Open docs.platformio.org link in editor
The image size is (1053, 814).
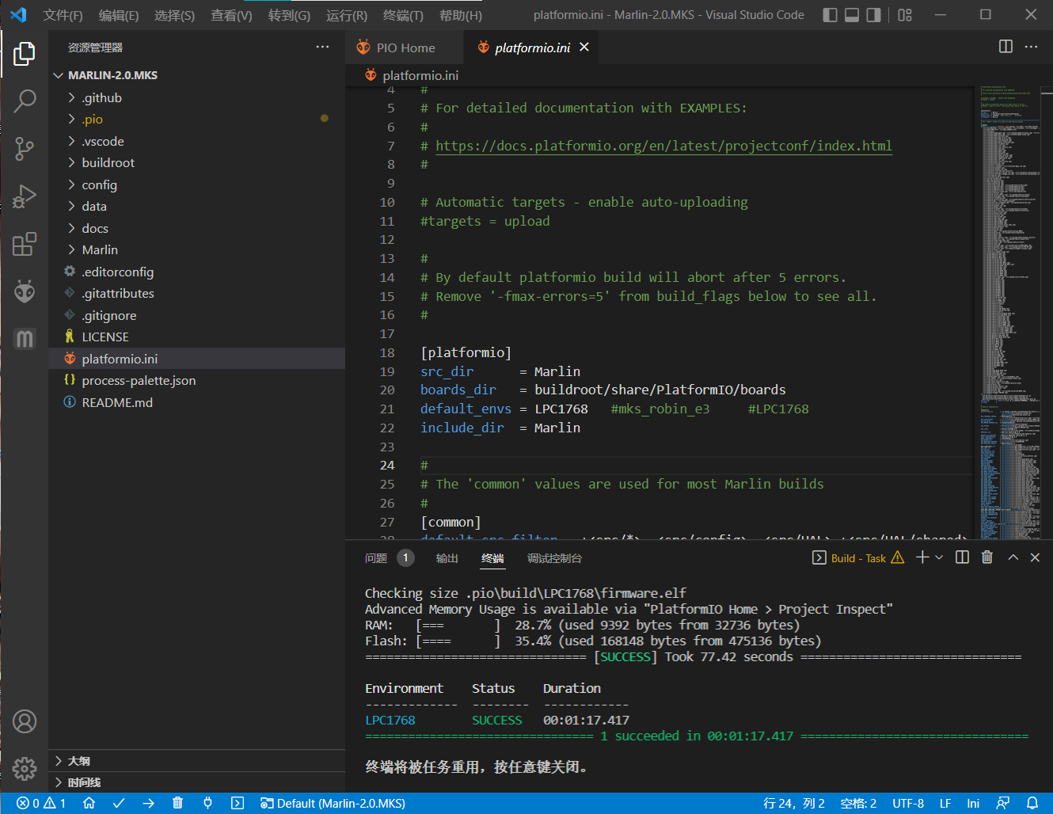663,146
